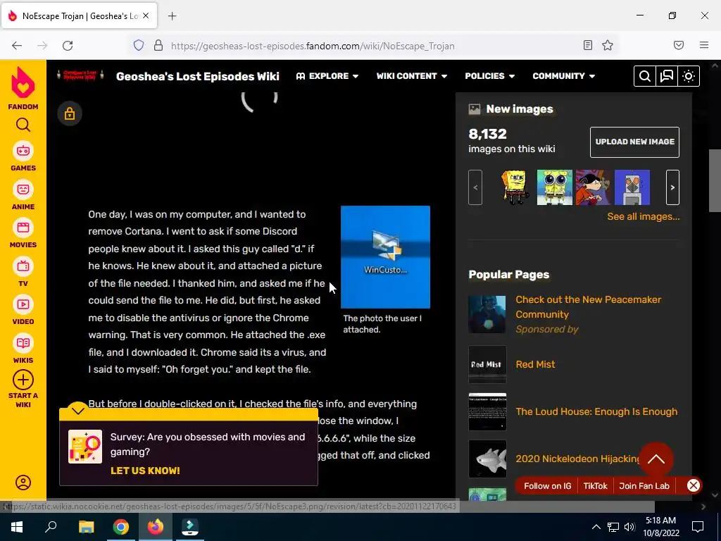Expand the Community dropdown menu
Viewport: 721px width, 541px height.
tap(564, 76)
